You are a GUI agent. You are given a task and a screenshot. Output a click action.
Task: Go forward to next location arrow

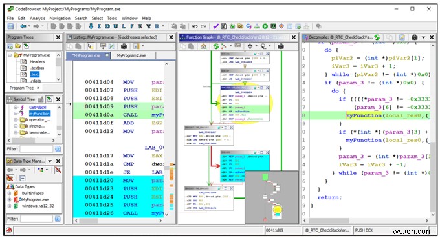click(36, 26)
